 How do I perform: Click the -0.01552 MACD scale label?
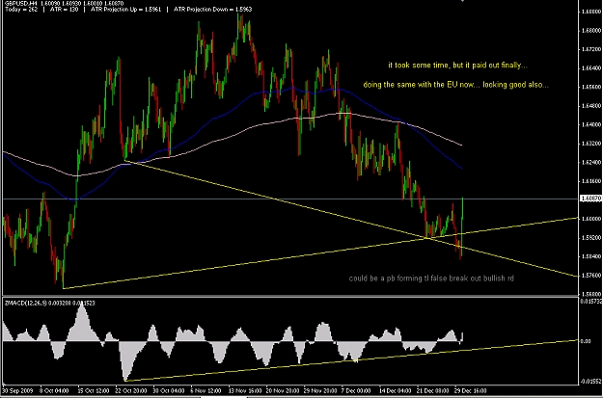[591, 381]
